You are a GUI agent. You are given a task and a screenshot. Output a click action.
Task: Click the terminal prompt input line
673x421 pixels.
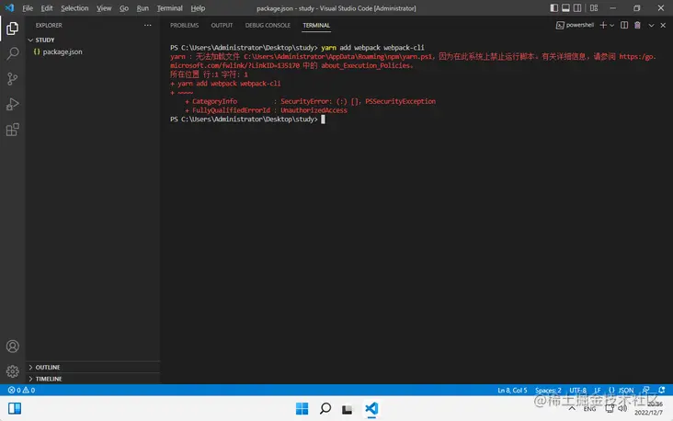click(247, 119)
